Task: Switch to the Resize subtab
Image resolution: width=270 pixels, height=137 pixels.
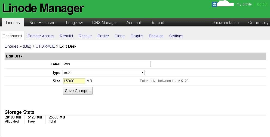Action: (x=103, y=36)
